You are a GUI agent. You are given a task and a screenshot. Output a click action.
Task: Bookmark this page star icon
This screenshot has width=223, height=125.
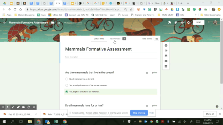click(131, 9)
